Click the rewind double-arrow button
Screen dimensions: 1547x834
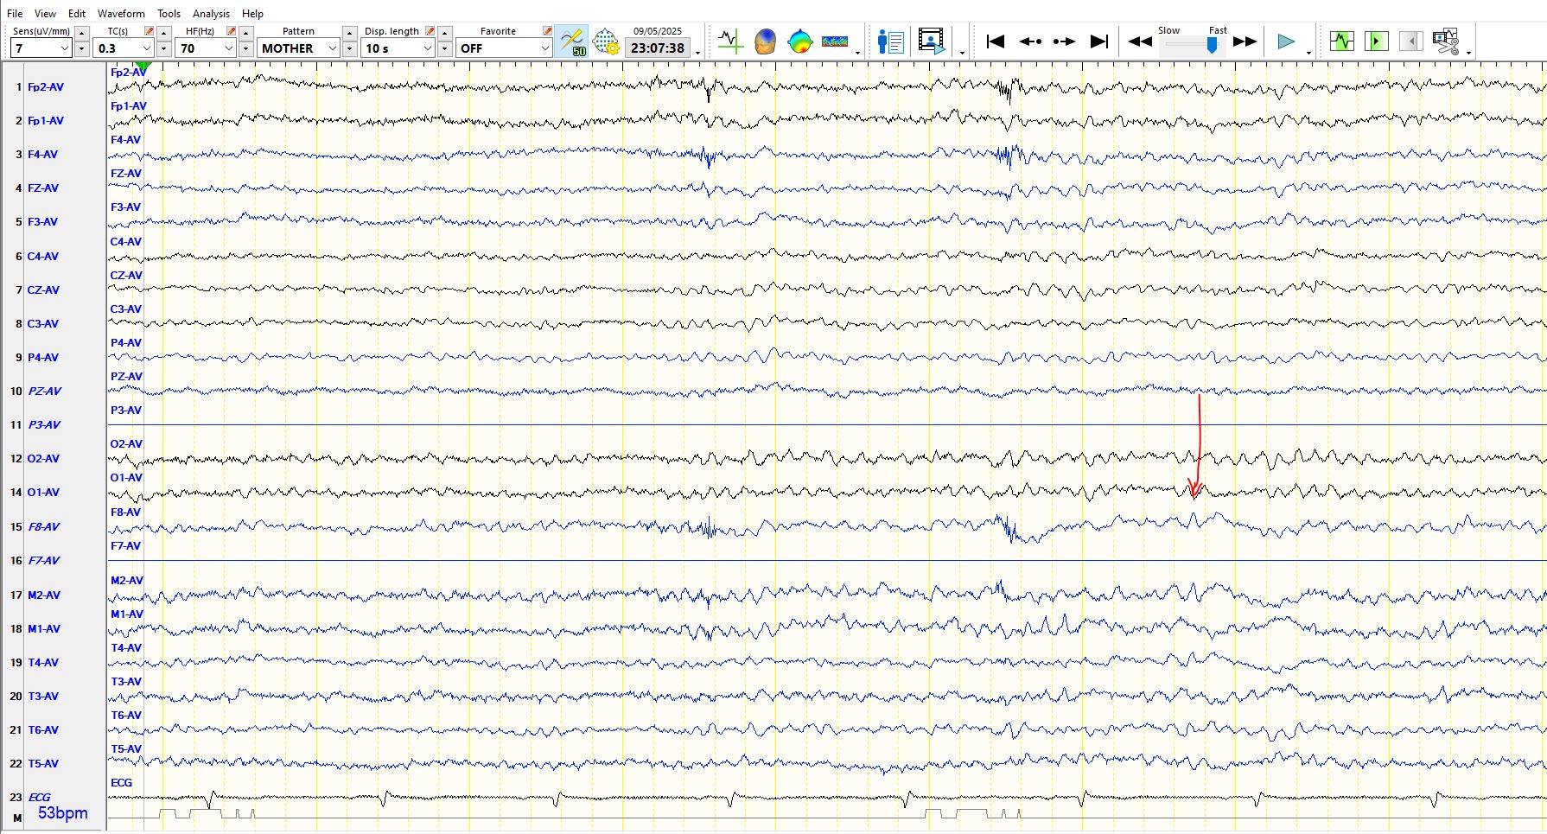(1140, 41)
